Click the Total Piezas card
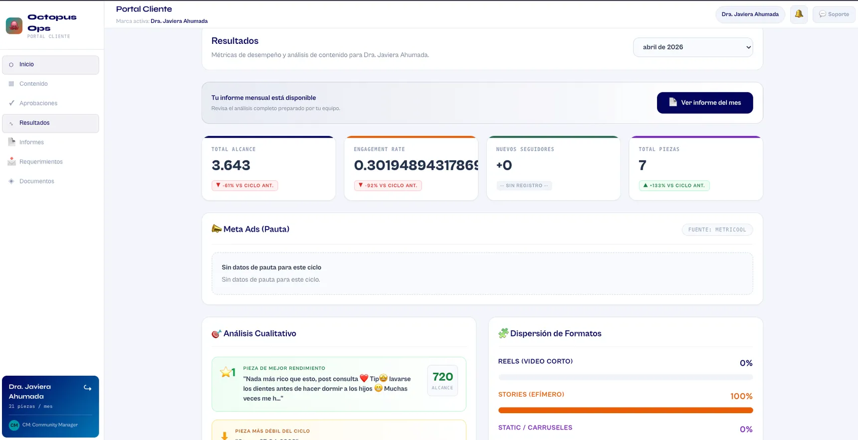The height and width of the screenshot is (440, 858). (695, 168)
